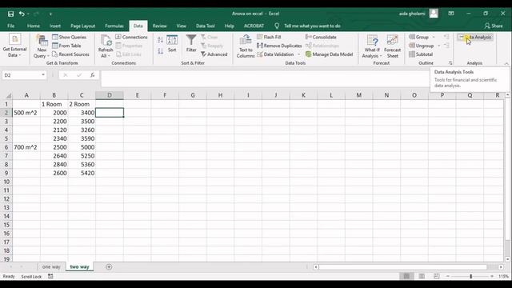Screen dimensions: 512x288
Task: Zoom in with the plus button
Action: coord(492,276)
